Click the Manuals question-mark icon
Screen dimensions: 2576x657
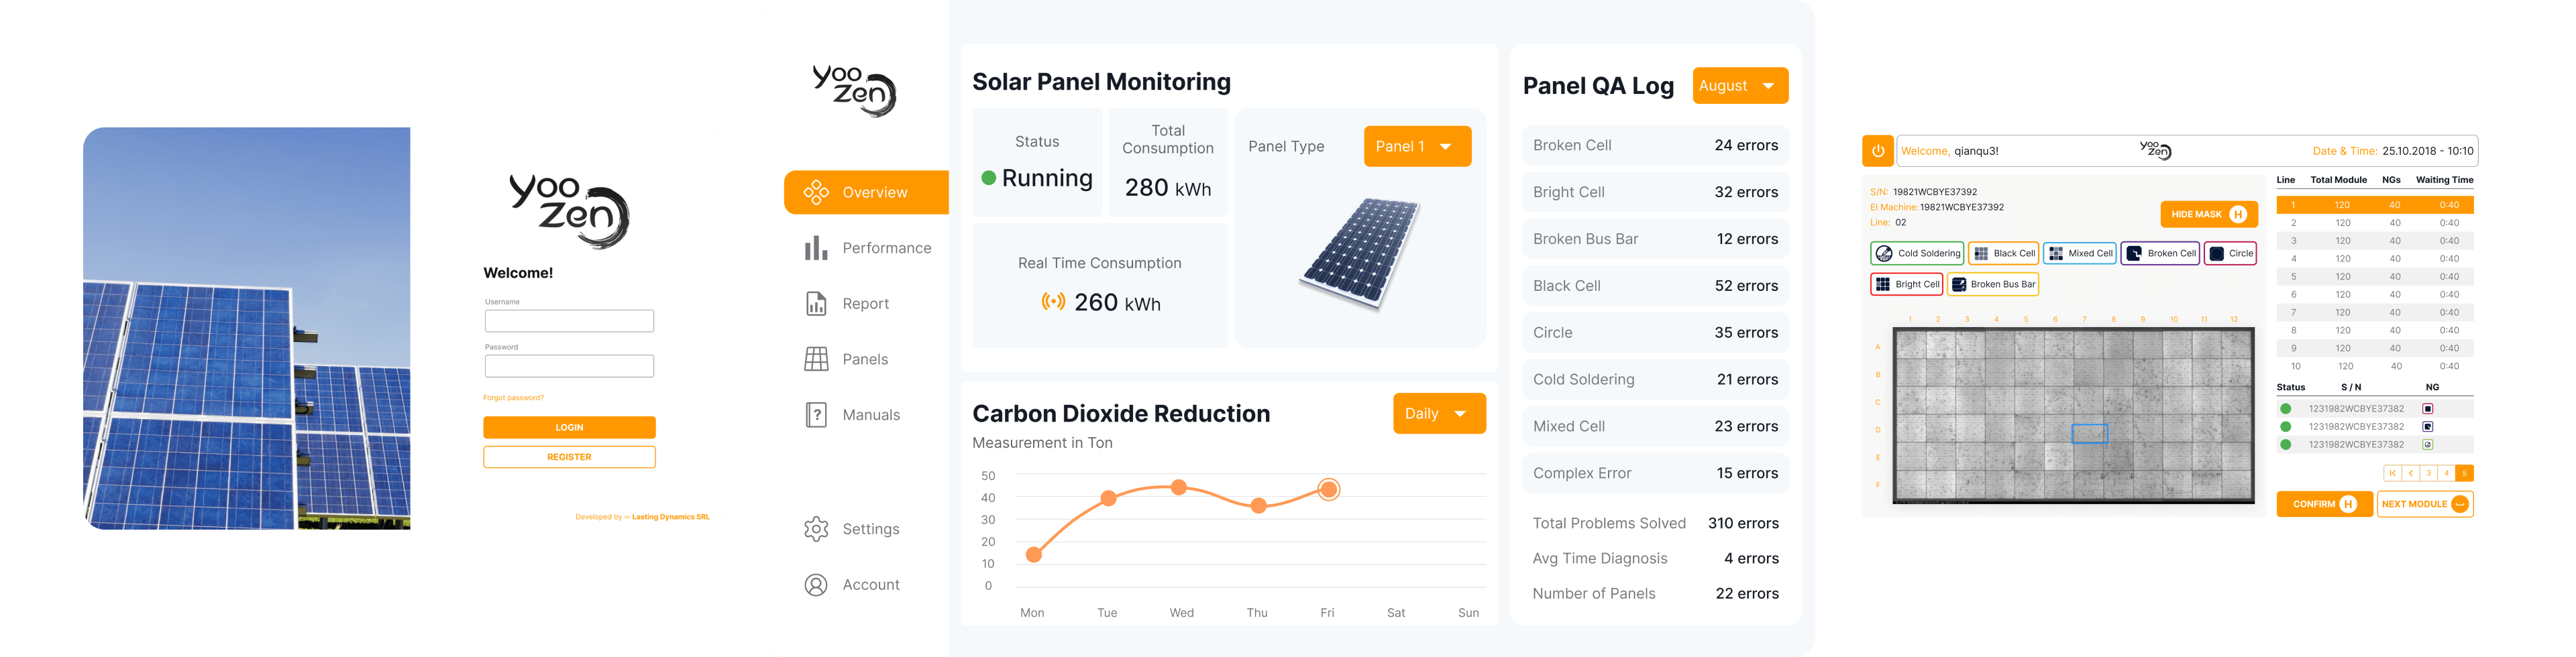point(816,415)
